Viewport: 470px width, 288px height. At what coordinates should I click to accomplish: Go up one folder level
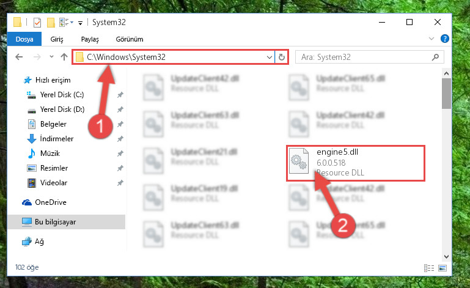64,57
